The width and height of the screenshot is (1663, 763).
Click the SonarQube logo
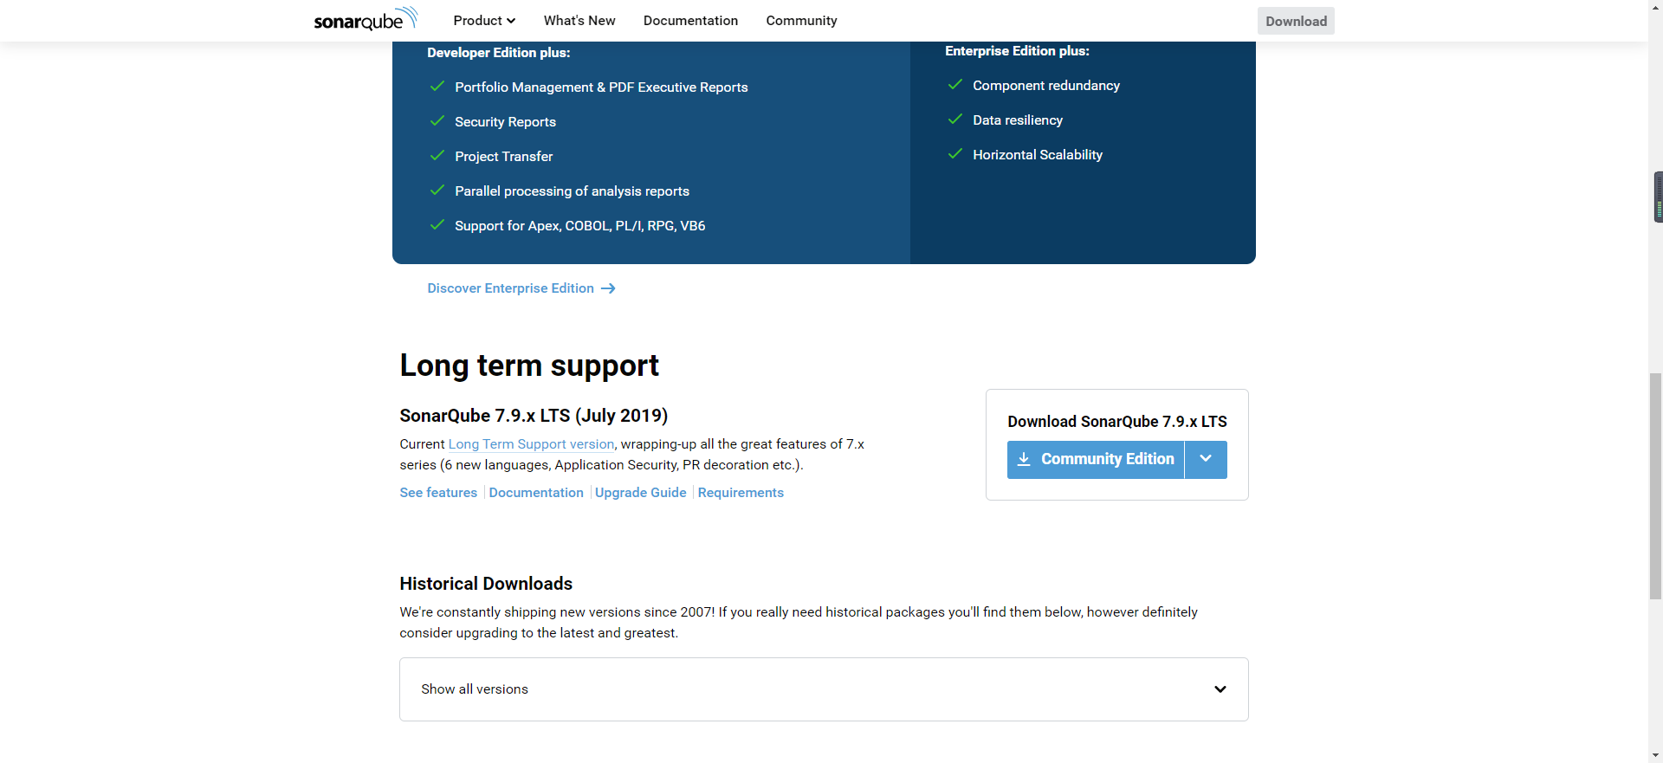366,19
